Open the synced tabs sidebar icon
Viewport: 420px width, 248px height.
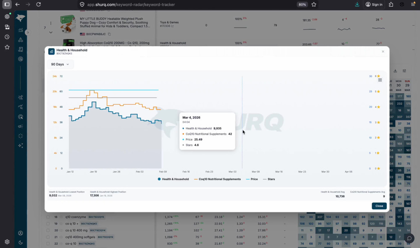[x=7, y=27]
